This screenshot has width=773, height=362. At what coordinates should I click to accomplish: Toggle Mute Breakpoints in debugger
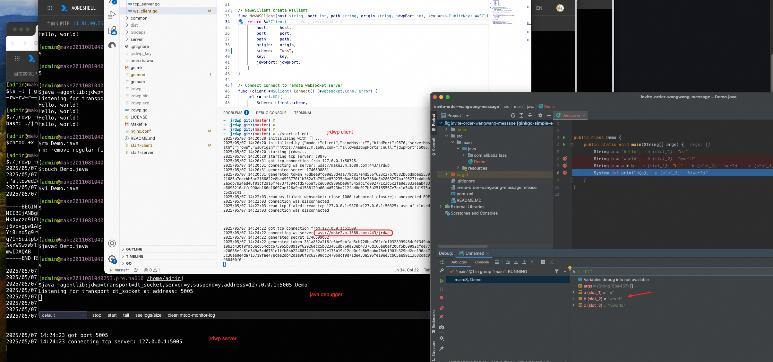click(442, 317)
